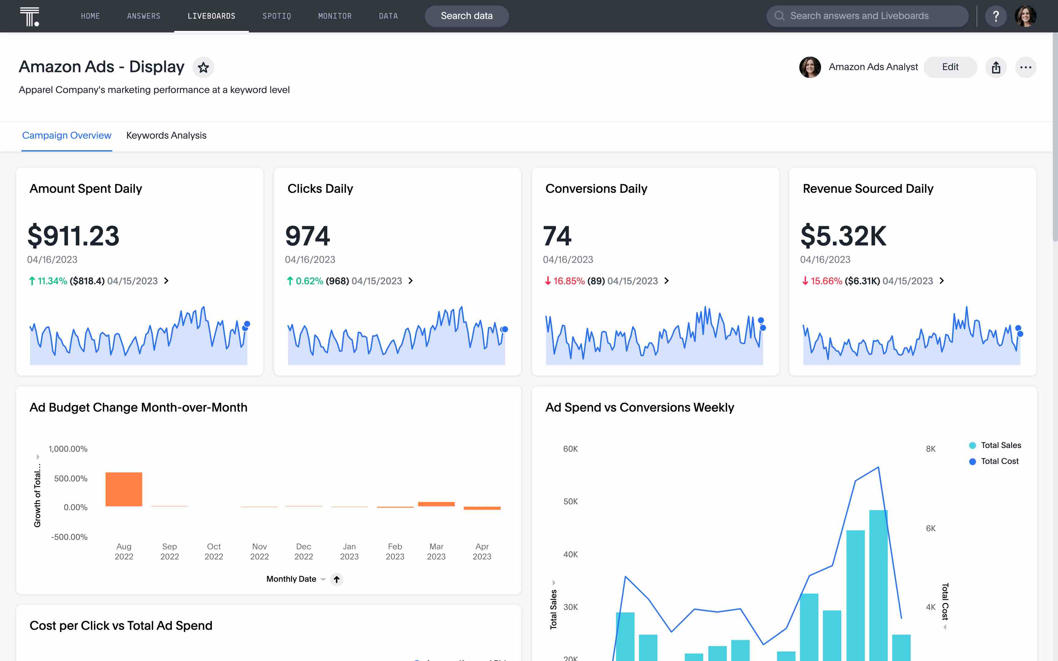The image size is (1058, 661).
Task: Open the SpotIQ menu
Action: pos(277,16)
